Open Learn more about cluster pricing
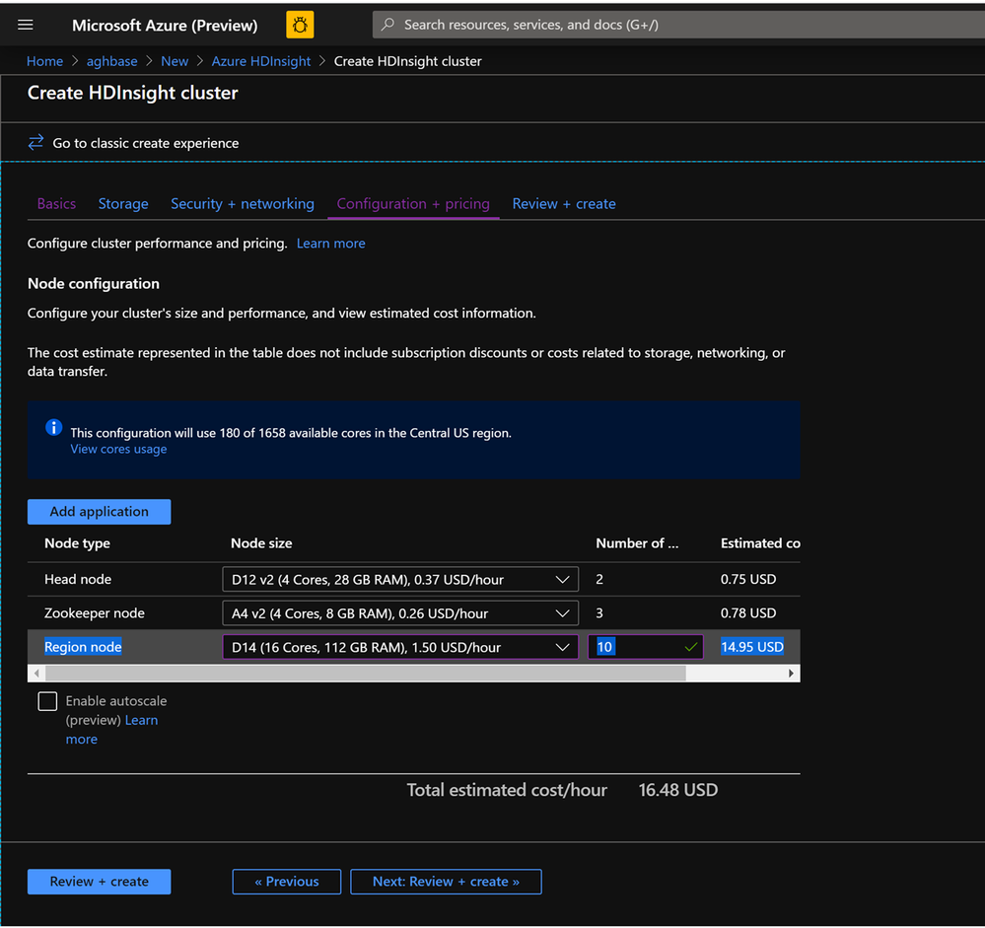 (330, 244)
